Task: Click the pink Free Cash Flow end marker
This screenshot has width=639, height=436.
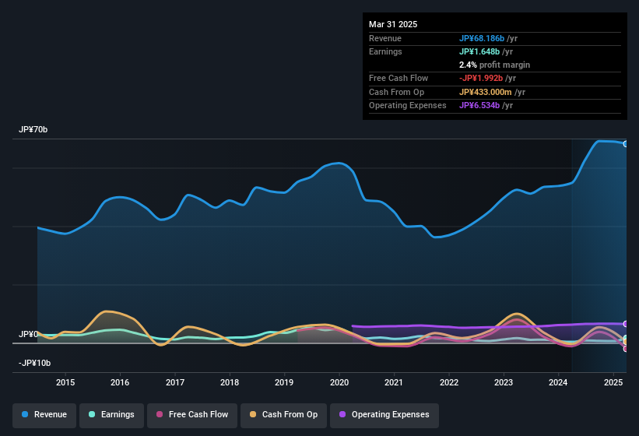Action: click(626, 349)
